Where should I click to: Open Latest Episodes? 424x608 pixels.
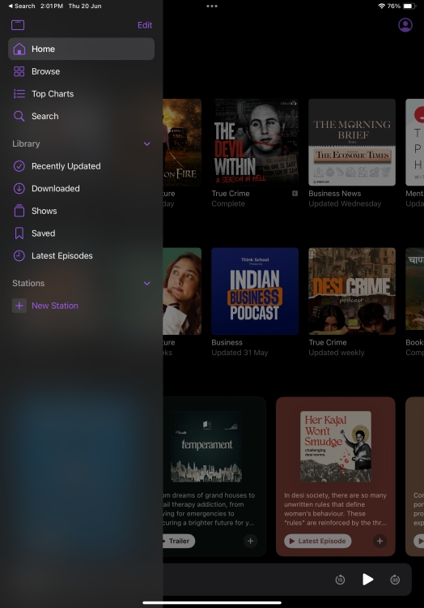(81, 255)
